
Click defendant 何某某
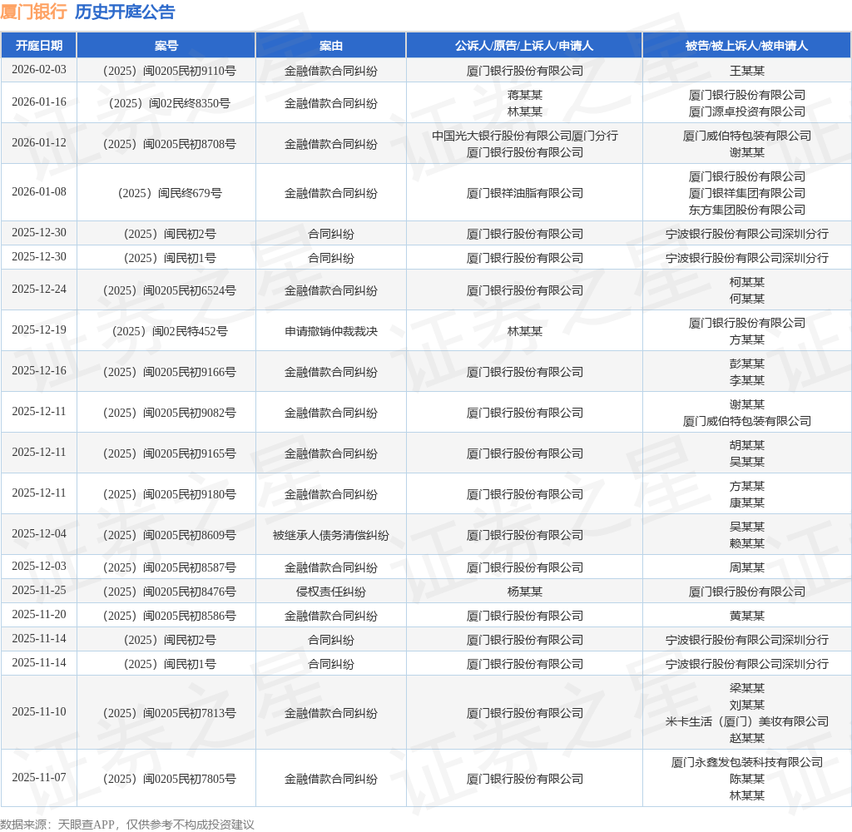tap(746, 299)
